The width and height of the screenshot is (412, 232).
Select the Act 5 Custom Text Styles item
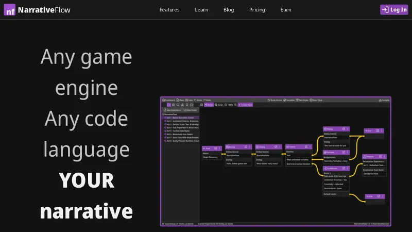click(179, 131)
